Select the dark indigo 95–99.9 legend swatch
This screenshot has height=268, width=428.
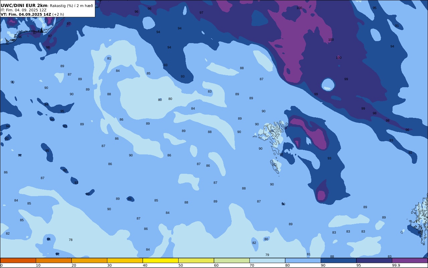pos(374,260)
